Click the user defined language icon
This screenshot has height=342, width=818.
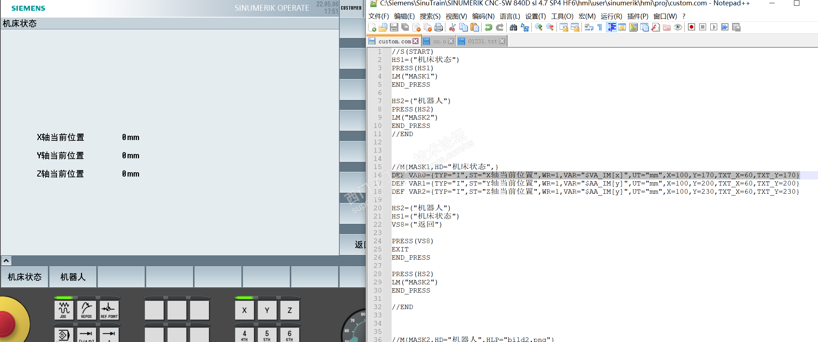(x=622, y=28)
